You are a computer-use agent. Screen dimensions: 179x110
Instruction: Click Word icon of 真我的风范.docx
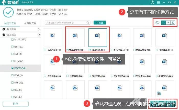pos(165,62)
